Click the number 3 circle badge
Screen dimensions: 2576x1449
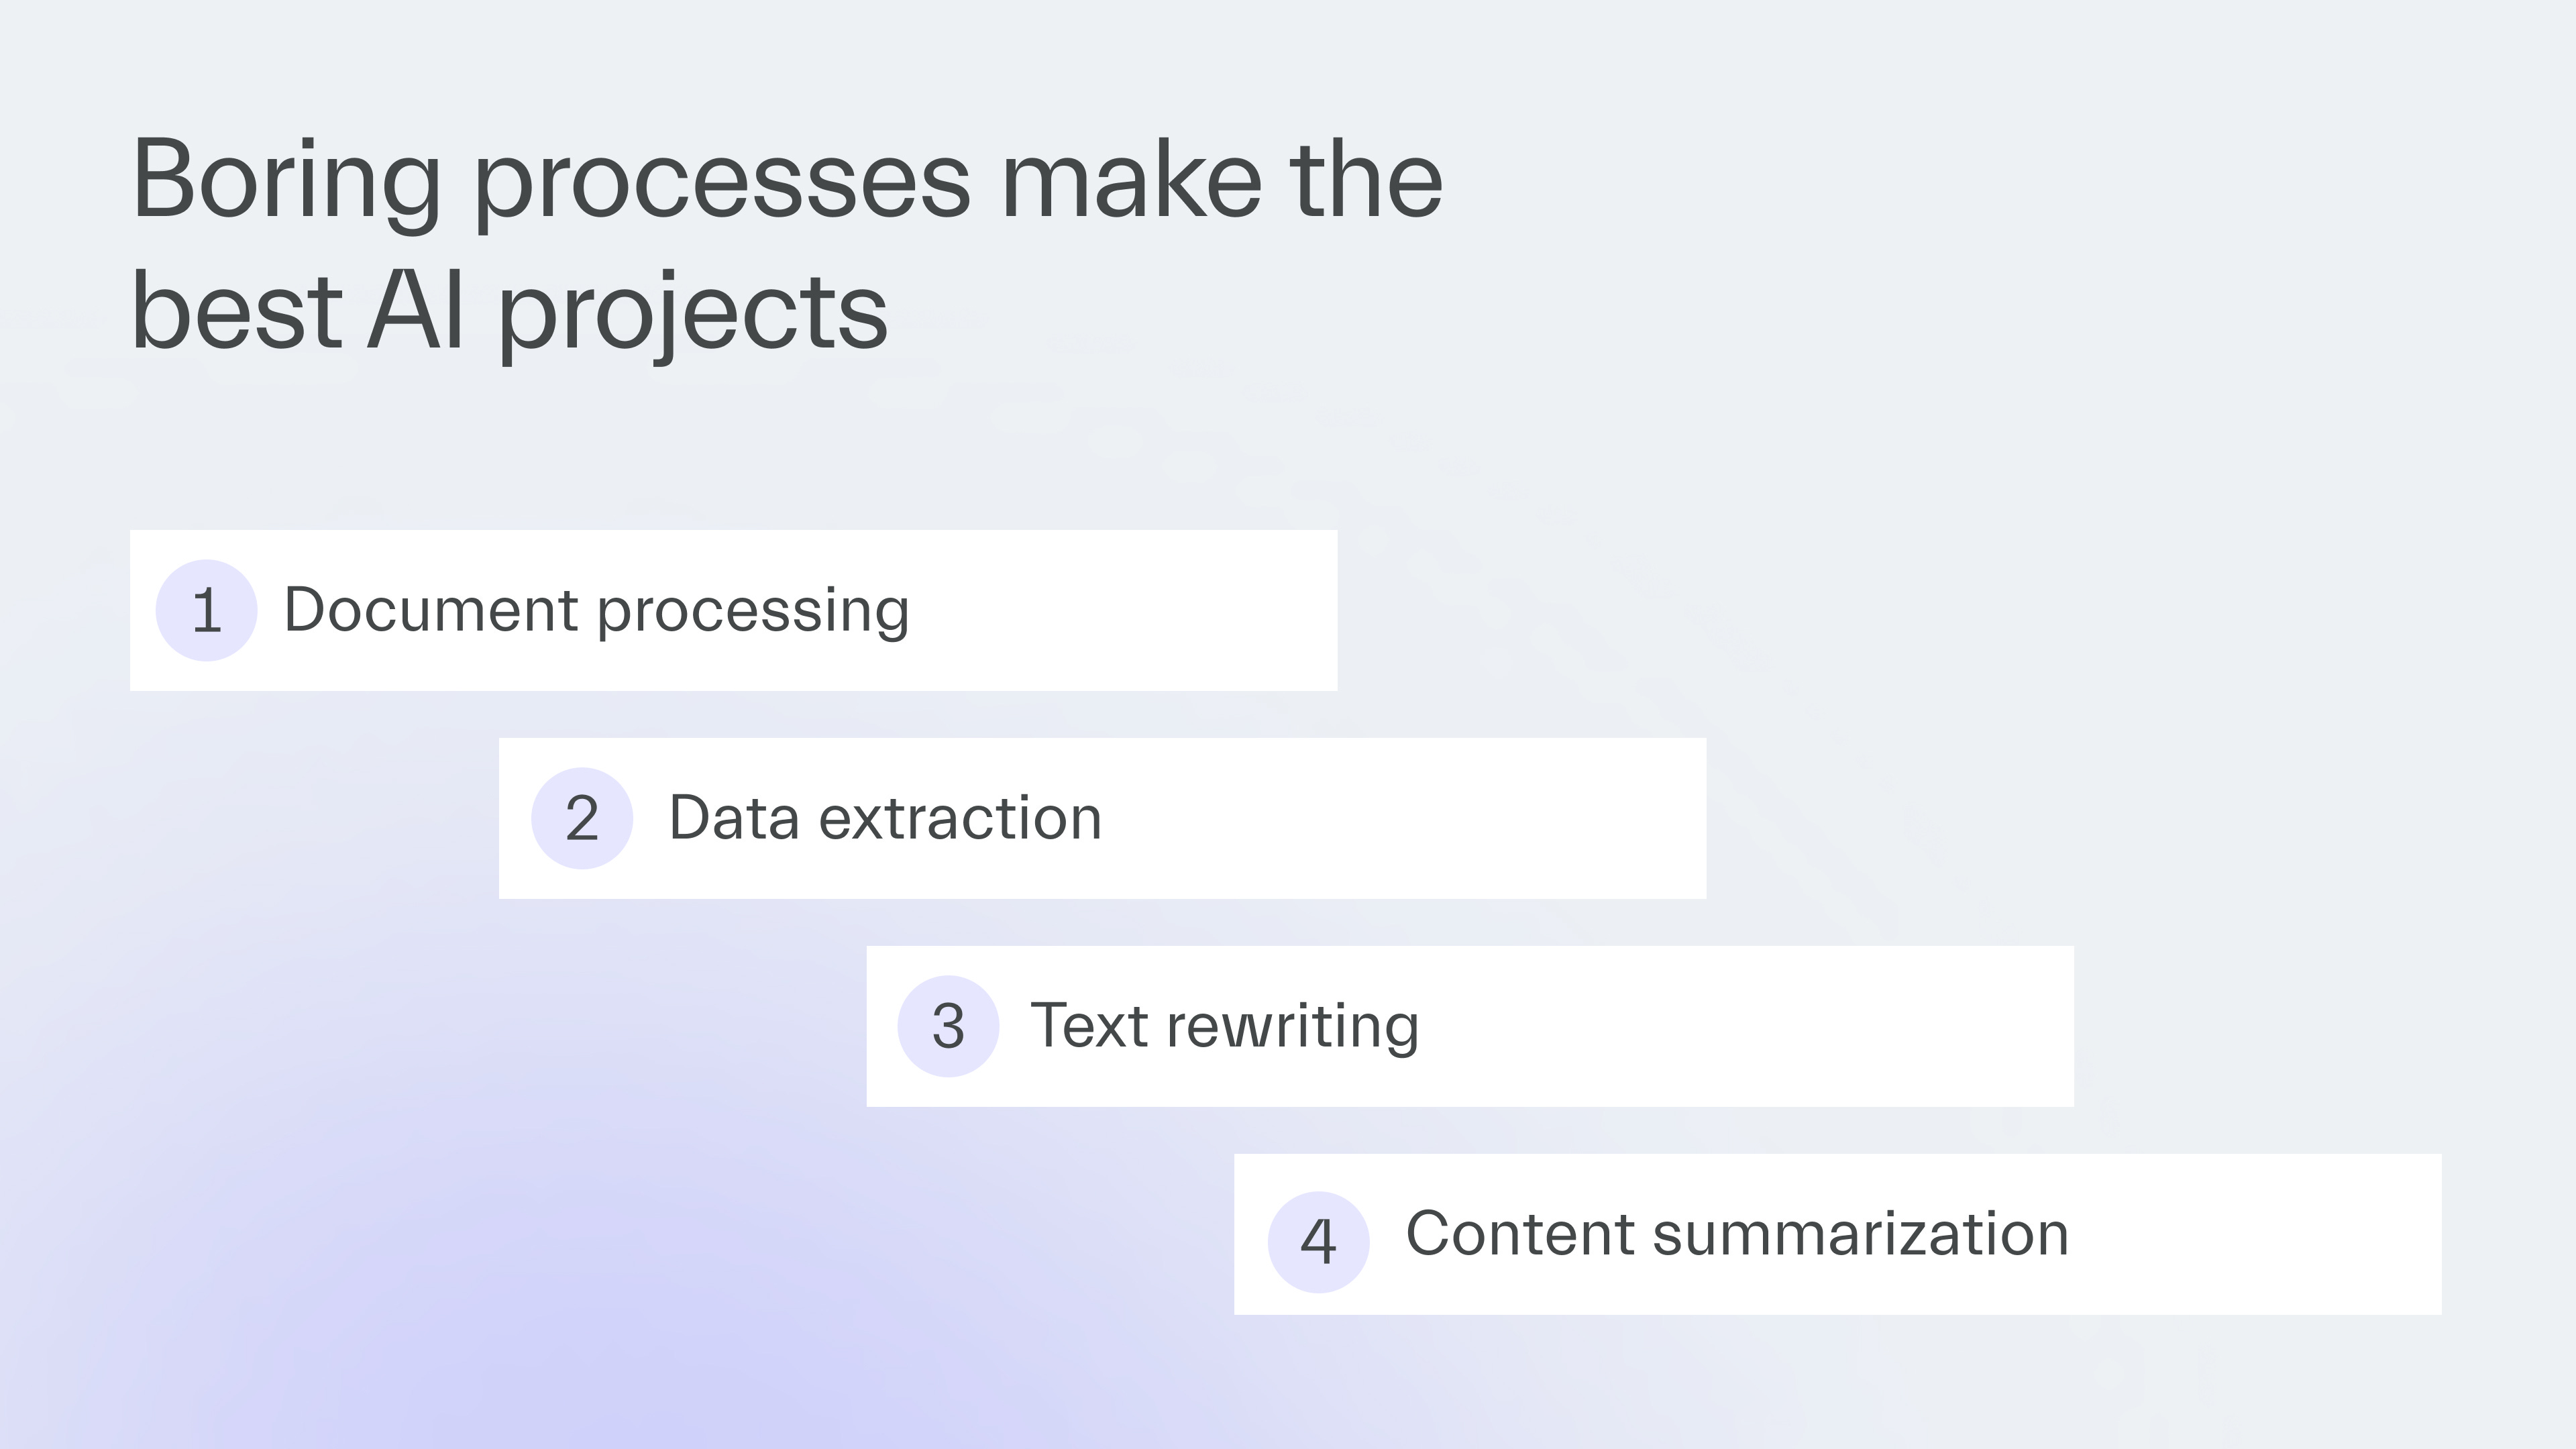point(948,1026)
